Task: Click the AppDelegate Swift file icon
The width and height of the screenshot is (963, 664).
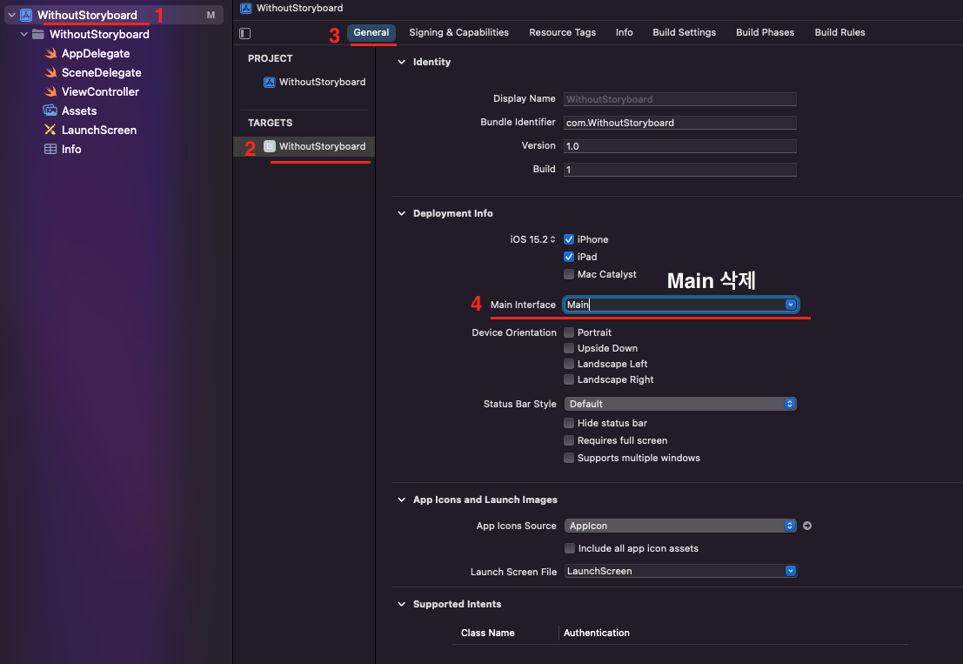Action: (x=50, y=53)
